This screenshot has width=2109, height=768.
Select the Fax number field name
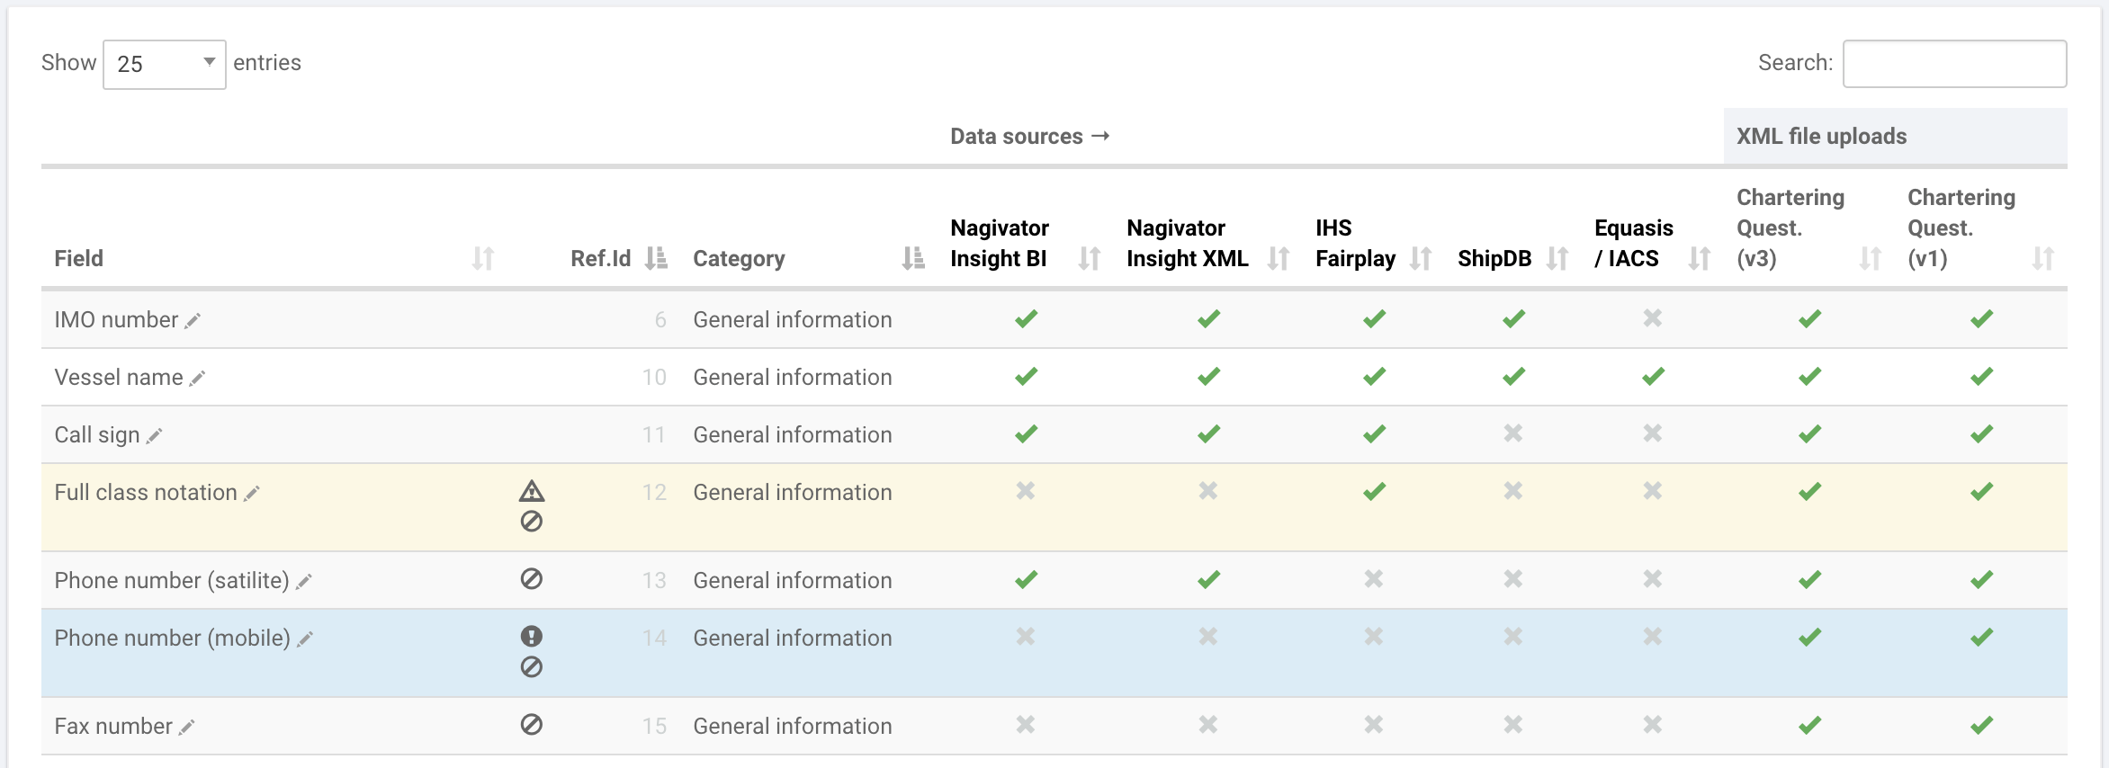pos(113,727)
